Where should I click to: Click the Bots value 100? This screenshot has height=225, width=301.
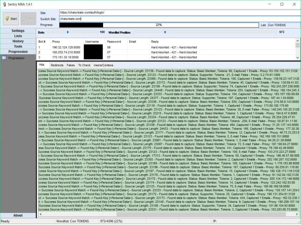pyautogui.click(x=102, y=32)
